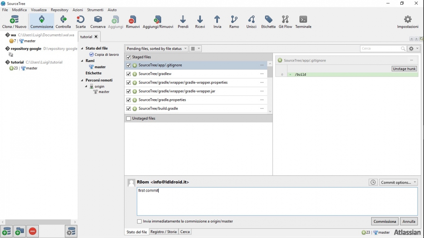Screen dimensions: 424x238
Task: Open the Azioni menu
Action: coord(78,10)
